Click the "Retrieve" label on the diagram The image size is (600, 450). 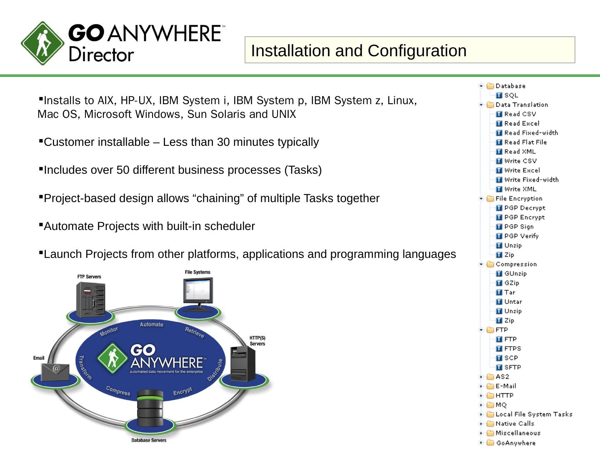[x=195, y=332]
